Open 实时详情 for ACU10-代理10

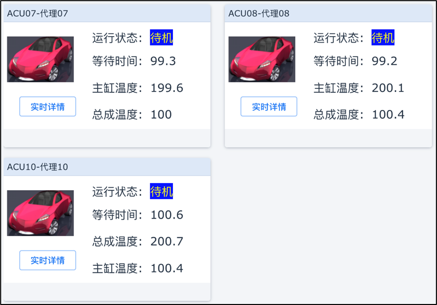click(48, 260)
